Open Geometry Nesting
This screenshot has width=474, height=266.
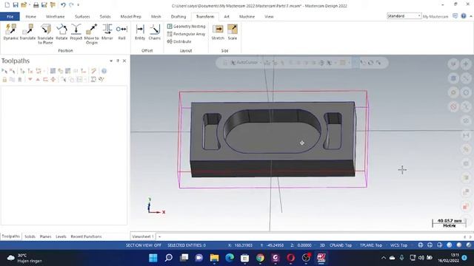(186, 27)
